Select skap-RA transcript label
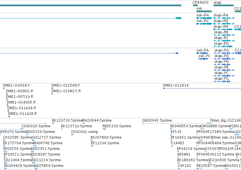 (221, 15)
